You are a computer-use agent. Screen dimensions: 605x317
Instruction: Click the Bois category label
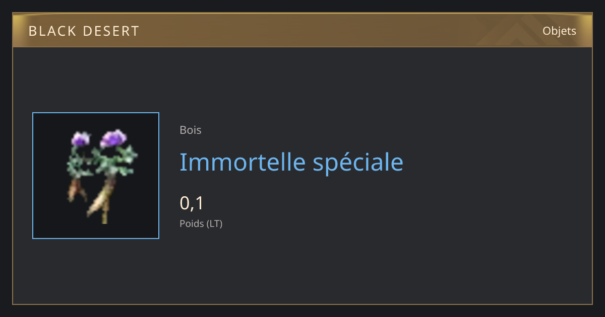pos(191,130)
